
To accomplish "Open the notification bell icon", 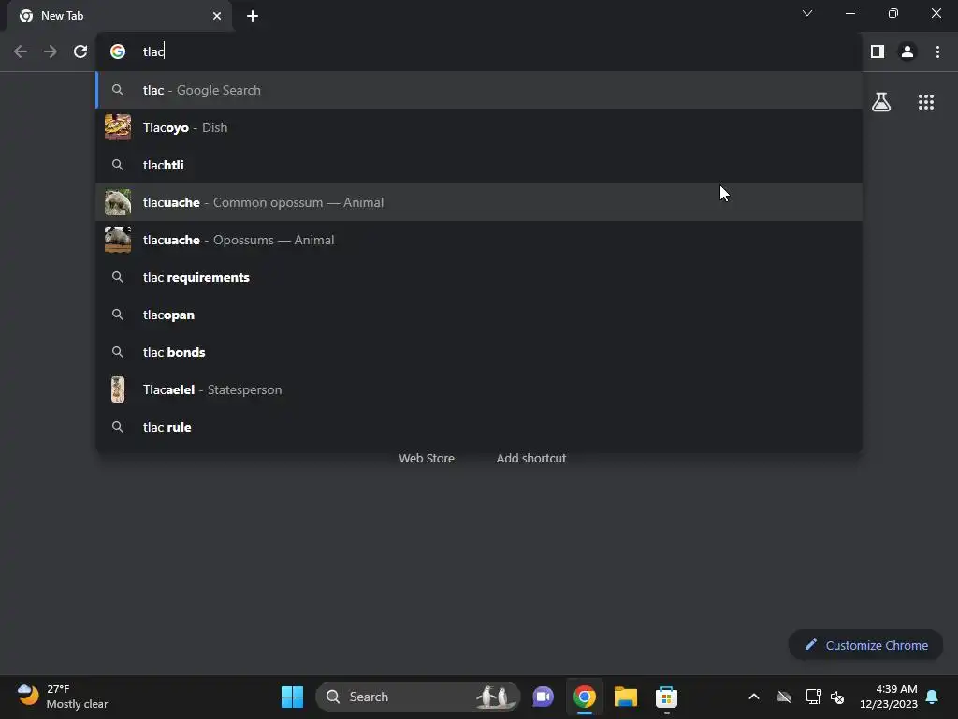I will 933,697.
